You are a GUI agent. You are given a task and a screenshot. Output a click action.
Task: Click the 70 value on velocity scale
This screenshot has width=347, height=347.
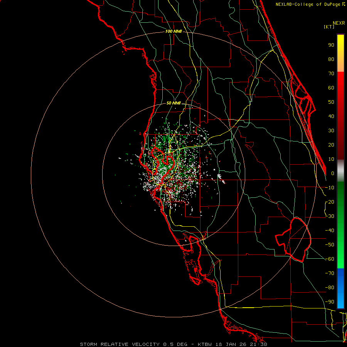331,74
